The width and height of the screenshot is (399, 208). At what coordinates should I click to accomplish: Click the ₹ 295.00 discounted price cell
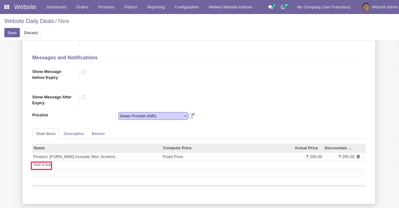339,157
